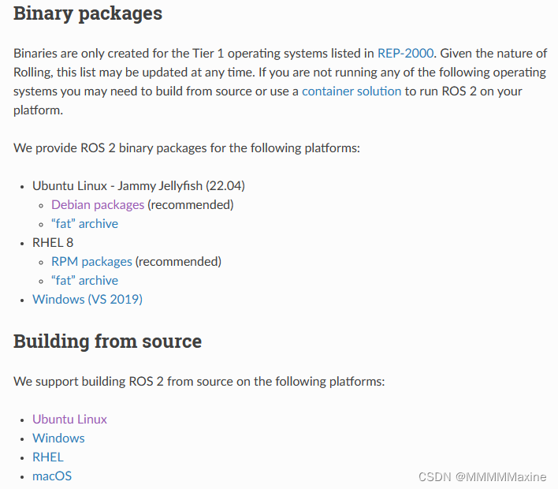
Task: Click the Building from source heading
Action: pos(107,342)
